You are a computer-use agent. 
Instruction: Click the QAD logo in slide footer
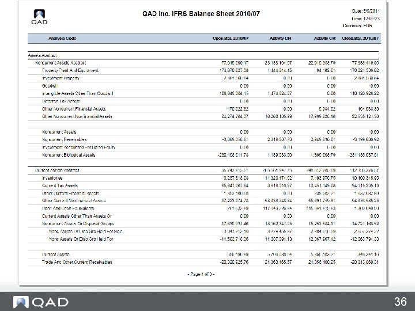(x=41, y=302)
